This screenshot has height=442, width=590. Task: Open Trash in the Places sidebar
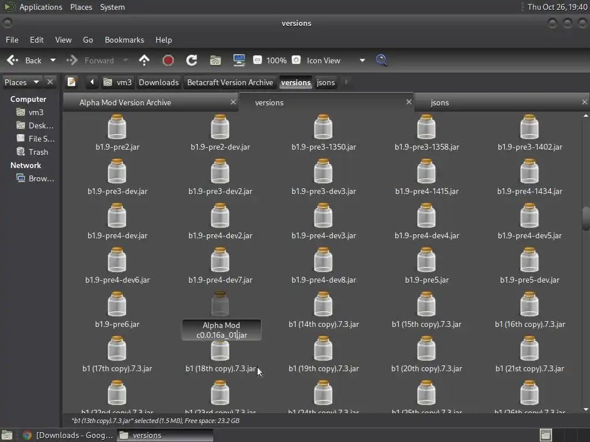pyautogui.click(x=32, y=152)
